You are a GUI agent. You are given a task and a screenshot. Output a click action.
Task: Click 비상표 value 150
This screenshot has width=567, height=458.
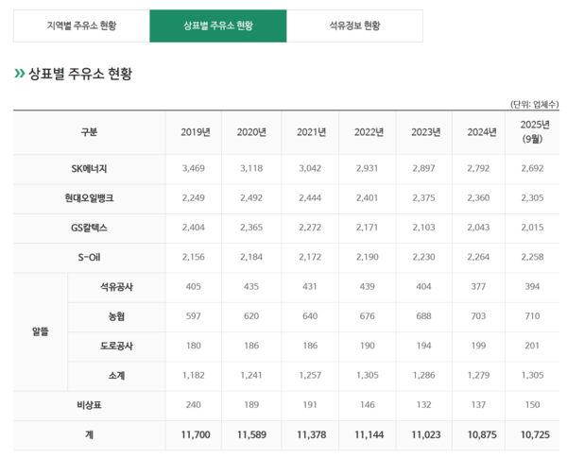click(532, 405)
